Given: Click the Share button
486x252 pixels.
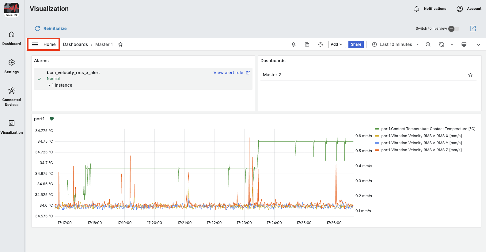Looking at the screenshot, I should tap(356, 44).
